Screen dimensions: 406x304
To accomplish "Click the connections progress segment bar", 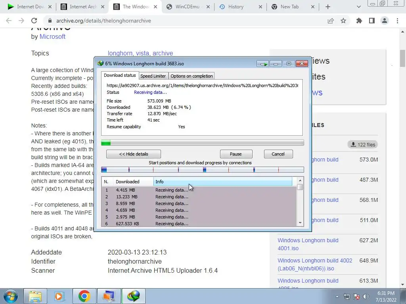I will pyautogui.click(x=203, y=169).
